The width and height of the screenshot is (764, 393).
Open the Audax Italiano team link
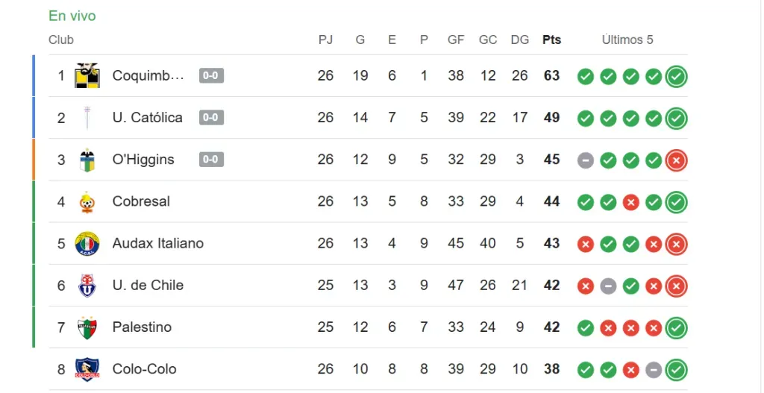click(x=157, y=243)
